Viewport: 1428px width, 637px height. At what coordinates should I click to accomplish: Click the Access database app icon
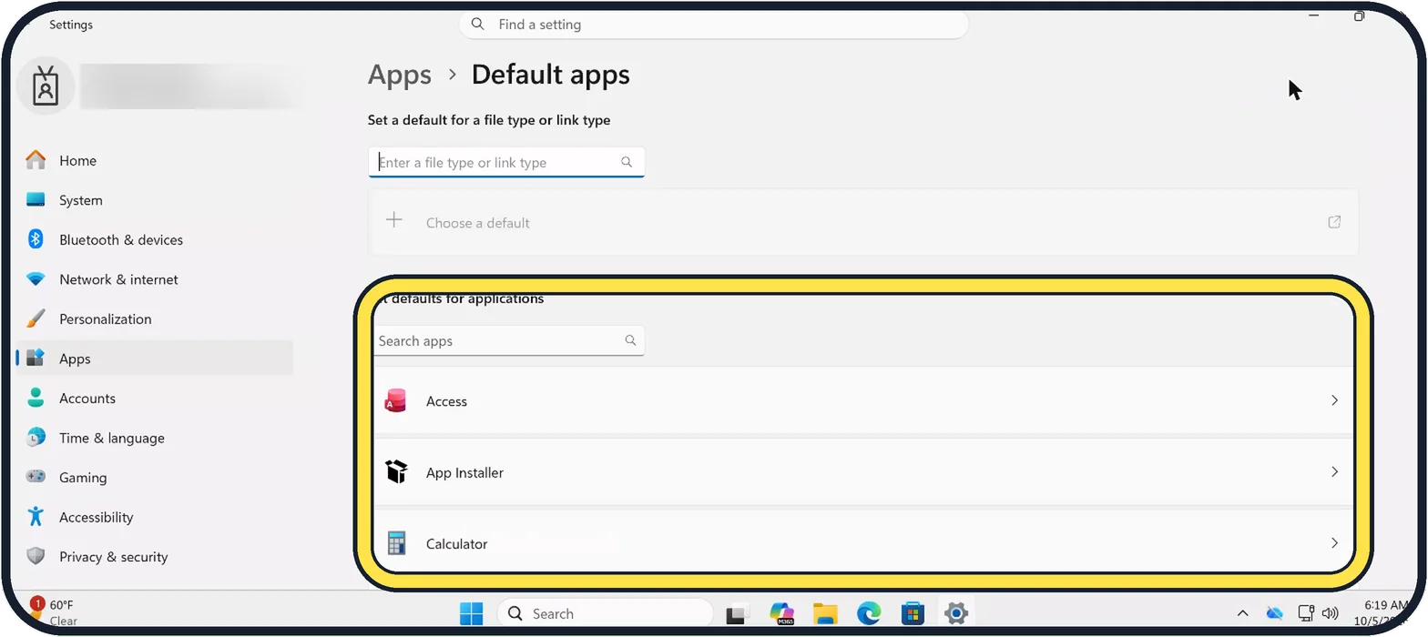(395, 400)
